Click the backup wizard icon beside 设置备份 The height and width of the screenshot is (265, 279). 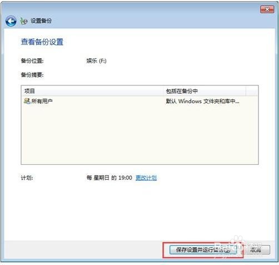[x=24, y=21]
